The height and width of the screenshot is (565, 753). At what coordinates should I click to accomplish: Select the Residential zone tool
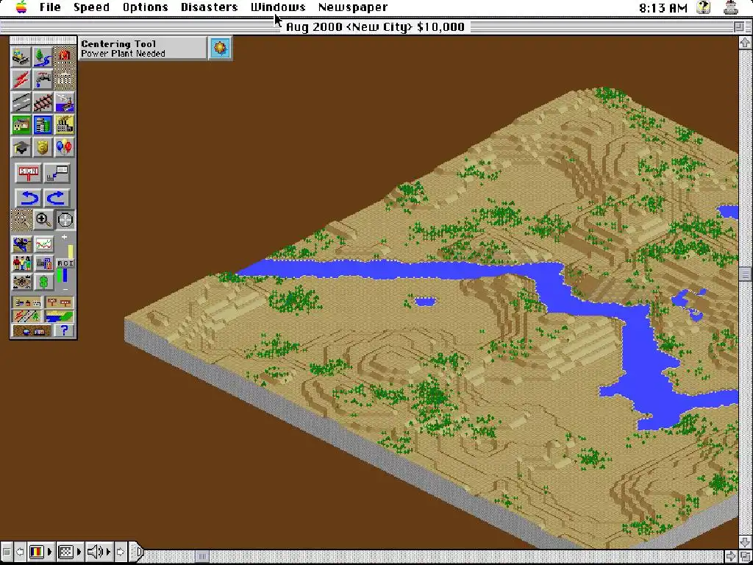pos(21,124)
